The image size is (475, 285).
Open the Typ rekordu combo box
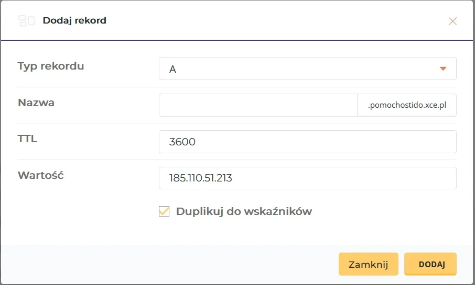[x=307, y=69]
